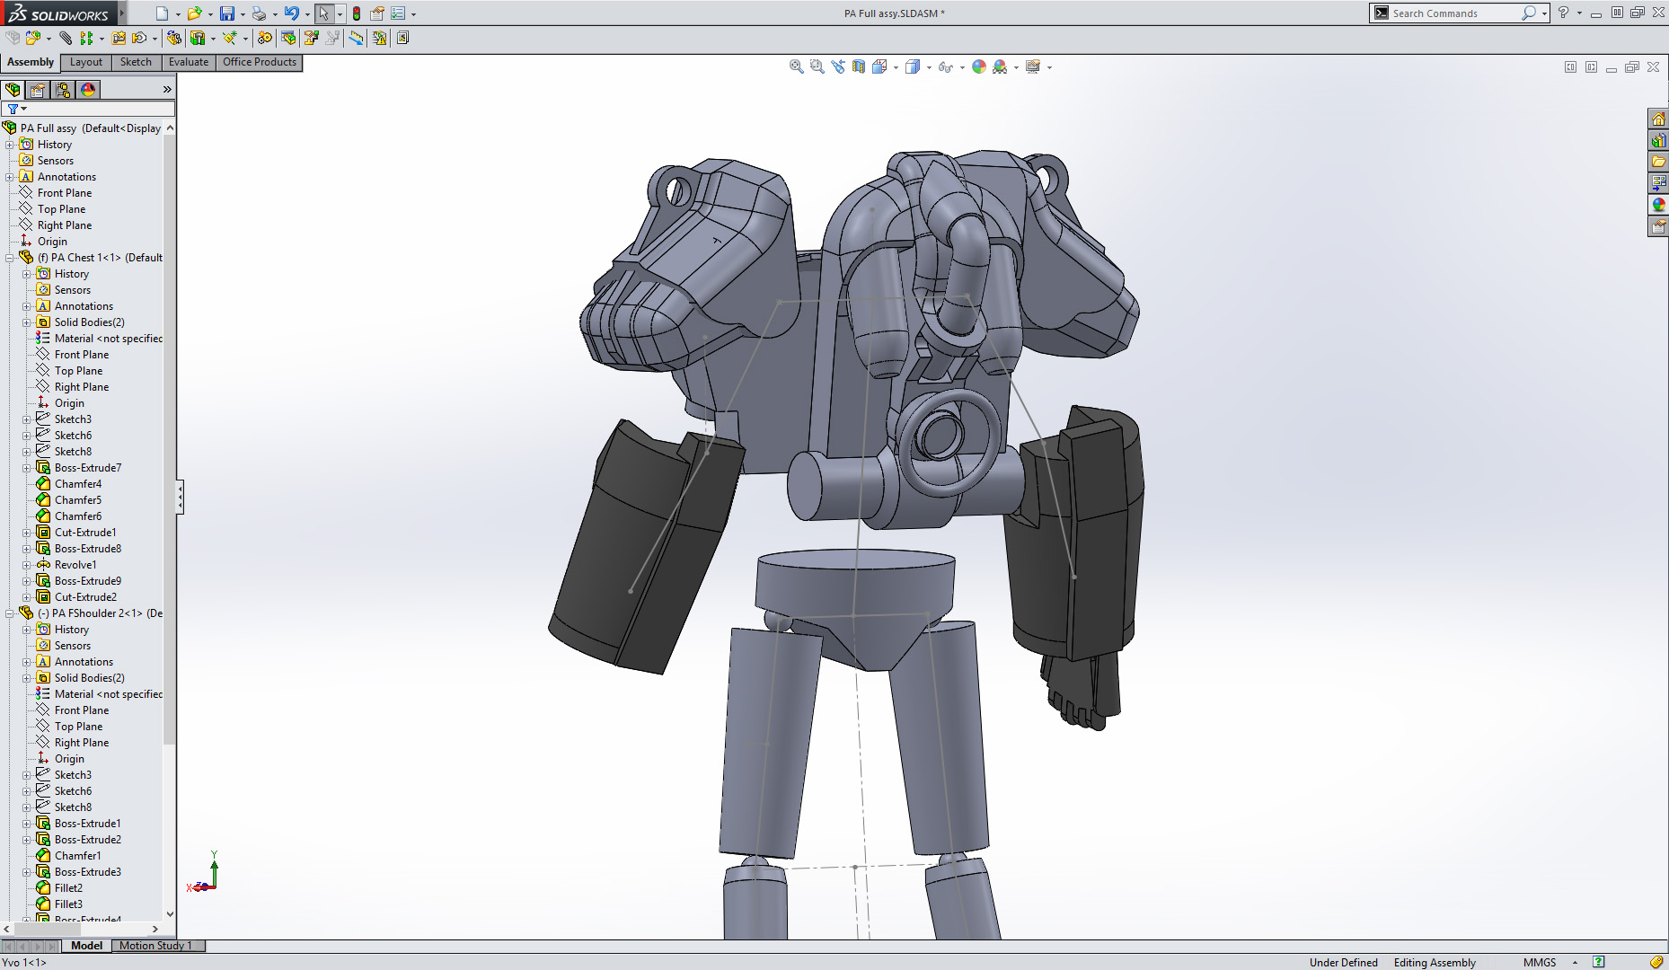Select PA FShoulder Boss-Extrude3 feature

pos(88,872)
